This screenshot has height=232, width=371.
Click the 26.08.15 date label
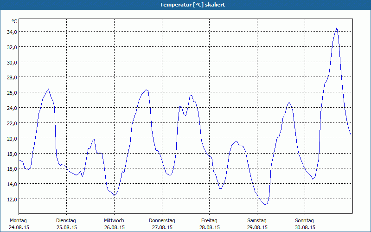115,227
